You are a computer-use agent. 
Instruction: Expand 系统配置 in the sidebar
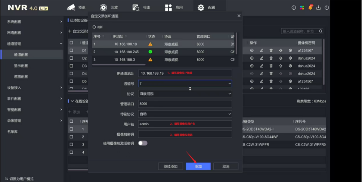34,22
